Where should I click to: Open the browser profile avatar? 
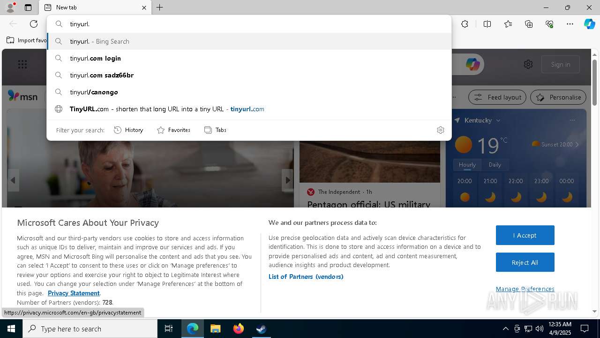[x=10, y=8]
